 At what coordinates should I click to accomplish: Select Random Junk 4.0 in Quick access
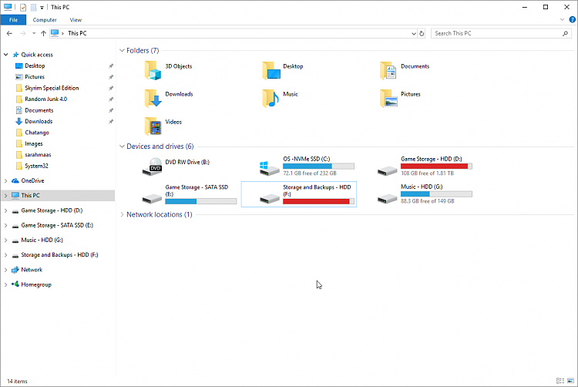tap(45, 99)
